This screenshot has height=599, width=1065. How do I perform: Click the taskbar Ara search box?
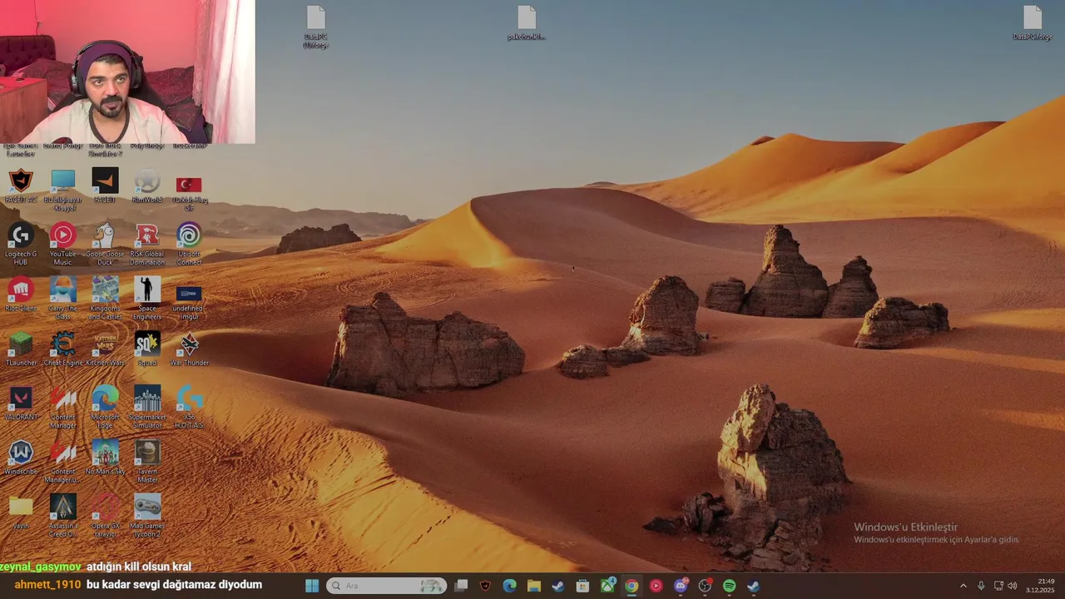click(386, 586)
